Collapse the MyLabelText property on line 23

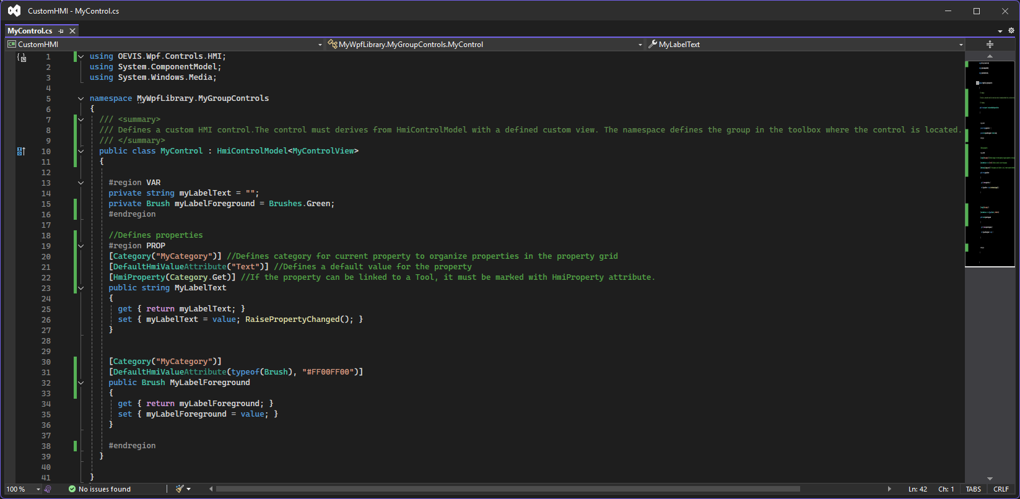click(x=81, y=288)
